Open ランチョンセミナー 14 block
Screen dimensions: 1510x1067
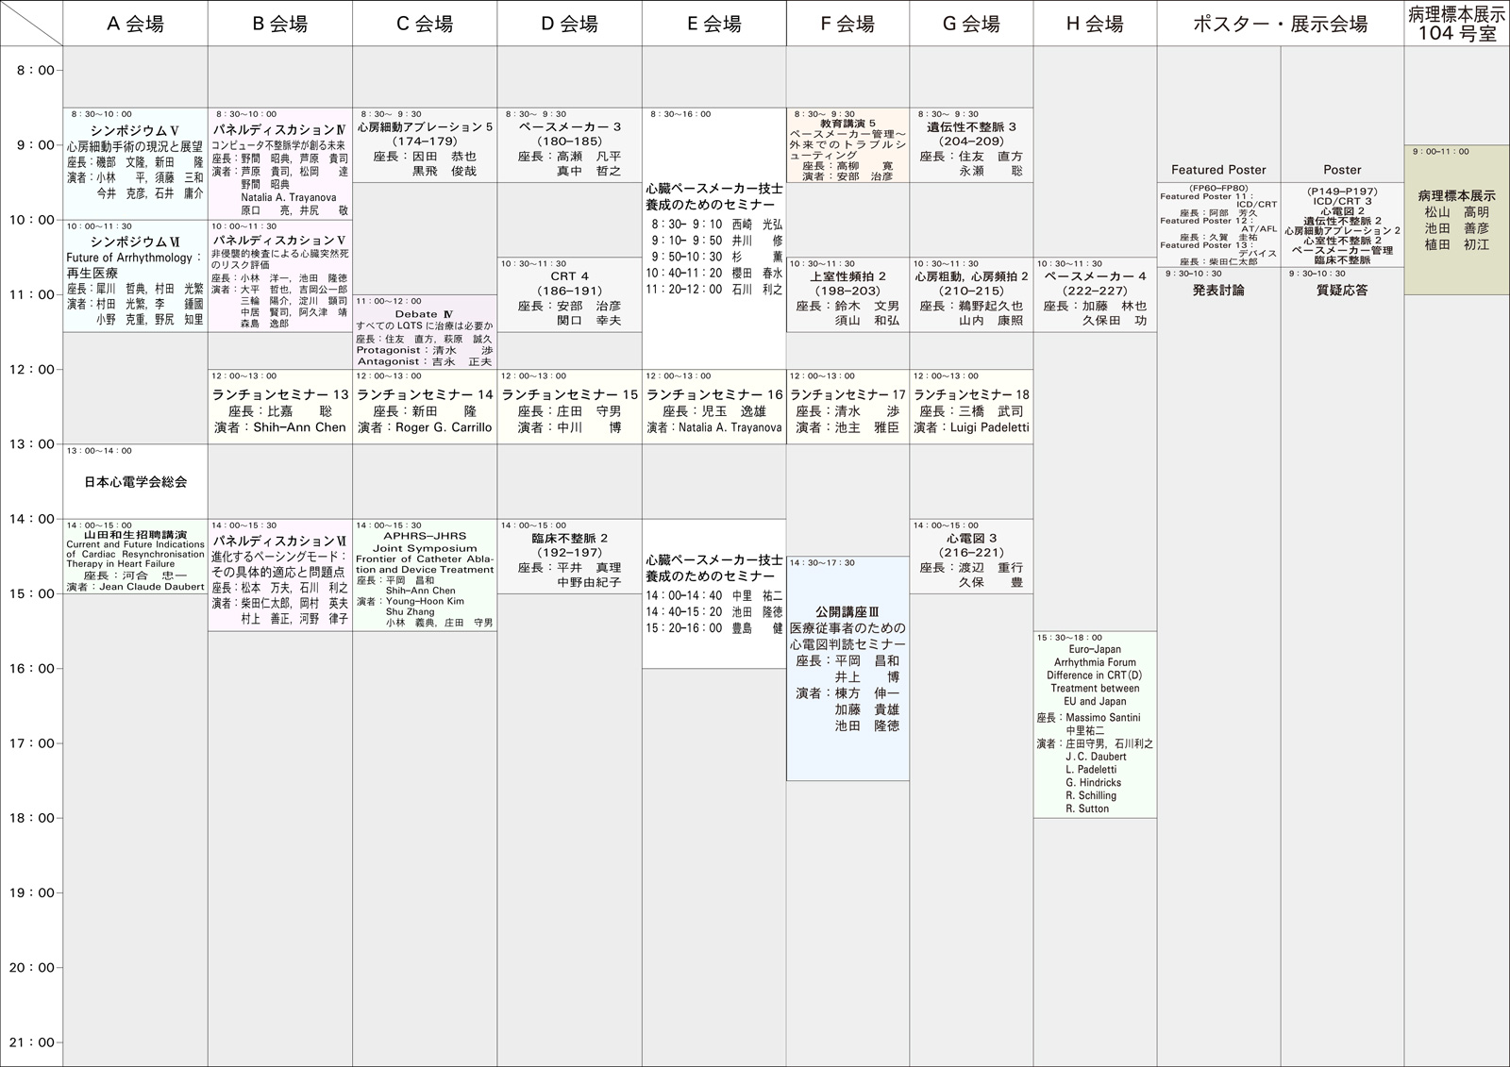coord(425,407)
